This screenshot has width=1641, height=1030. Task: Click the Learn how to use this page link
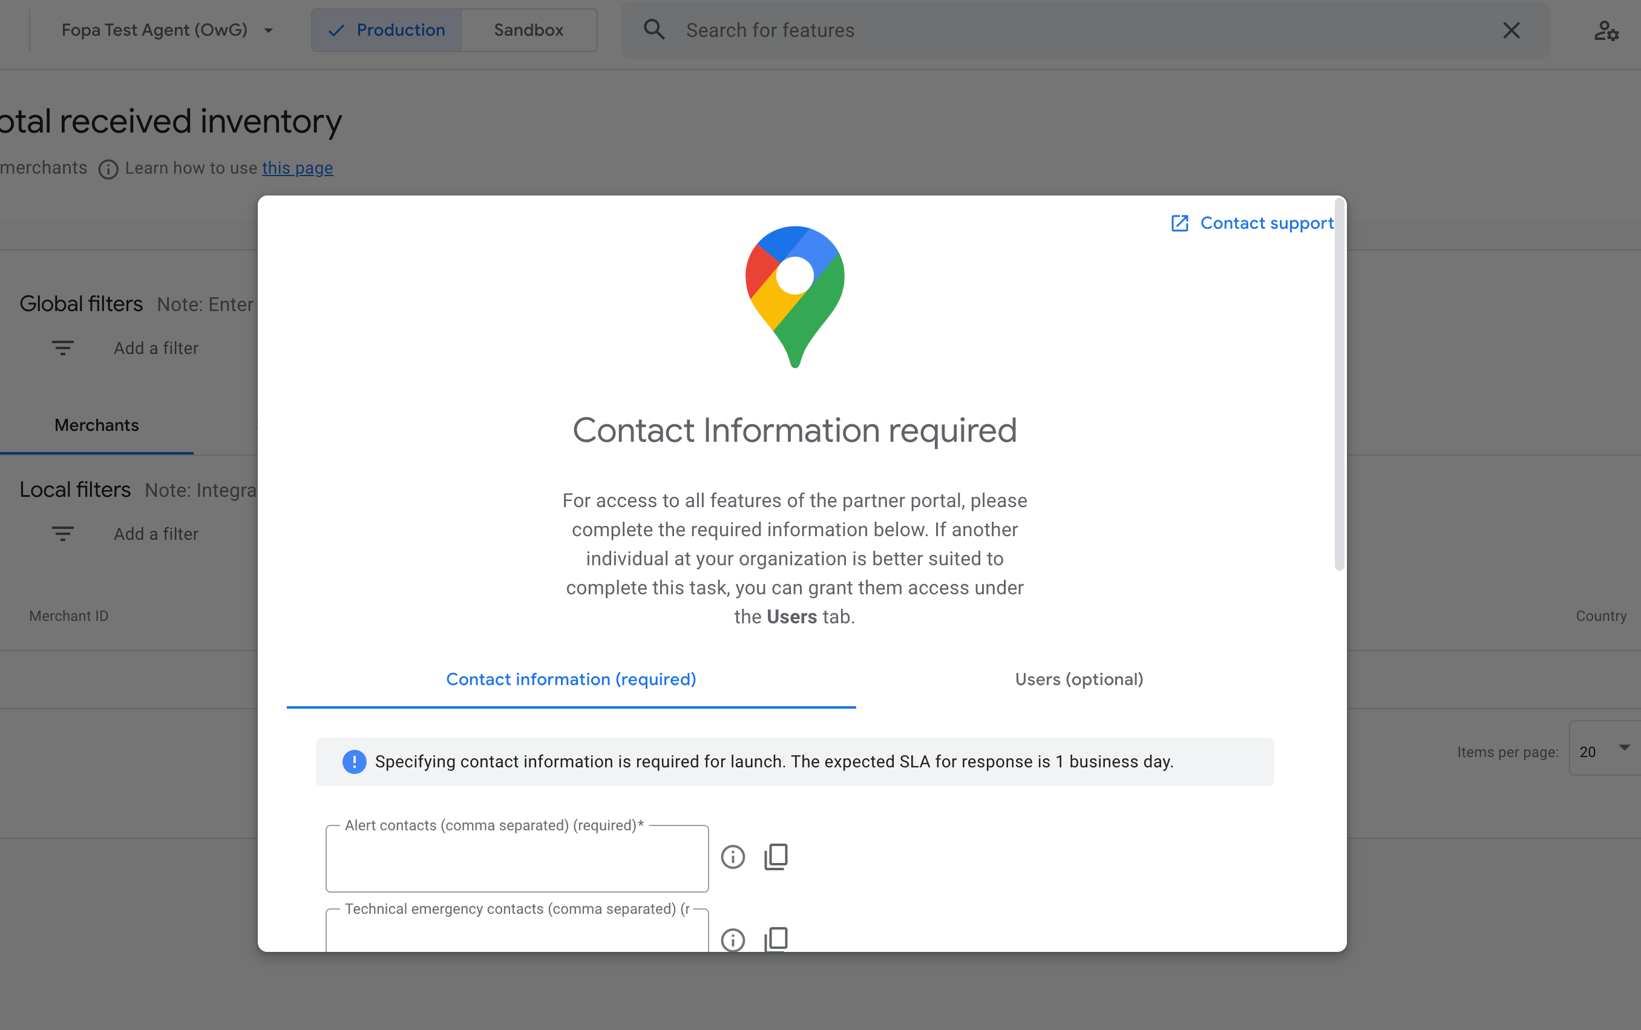point(296,167)
